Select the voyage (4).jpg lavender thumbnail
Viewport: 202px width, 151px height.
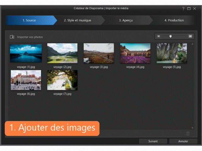[x=135, y=53]
